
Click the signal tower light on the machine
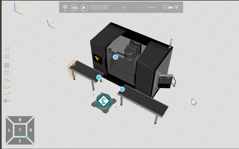[x=171, y=43]
